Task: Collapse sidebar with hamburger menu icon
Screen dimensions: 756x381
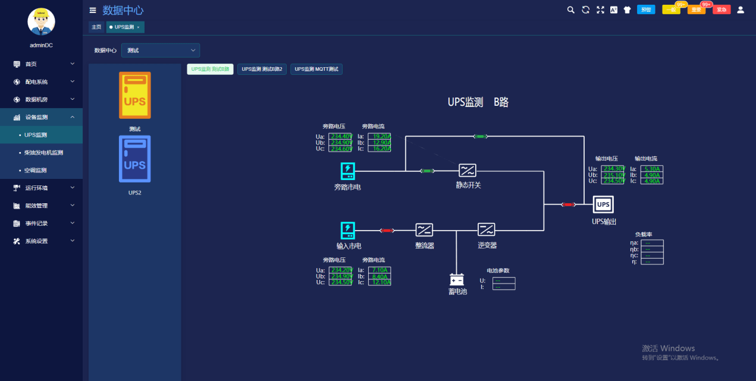Action: pyautogui.click(x=92, y=10)
